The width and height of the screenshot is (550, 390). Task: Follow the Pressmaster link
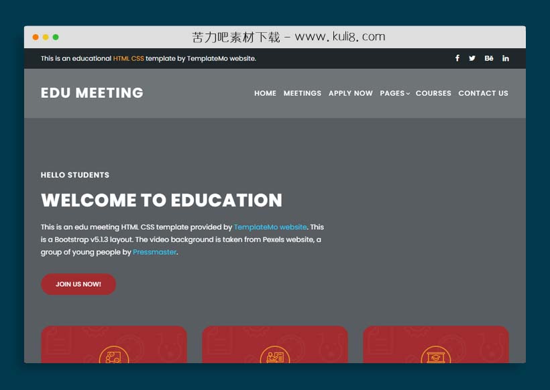[x=154, y=252]
